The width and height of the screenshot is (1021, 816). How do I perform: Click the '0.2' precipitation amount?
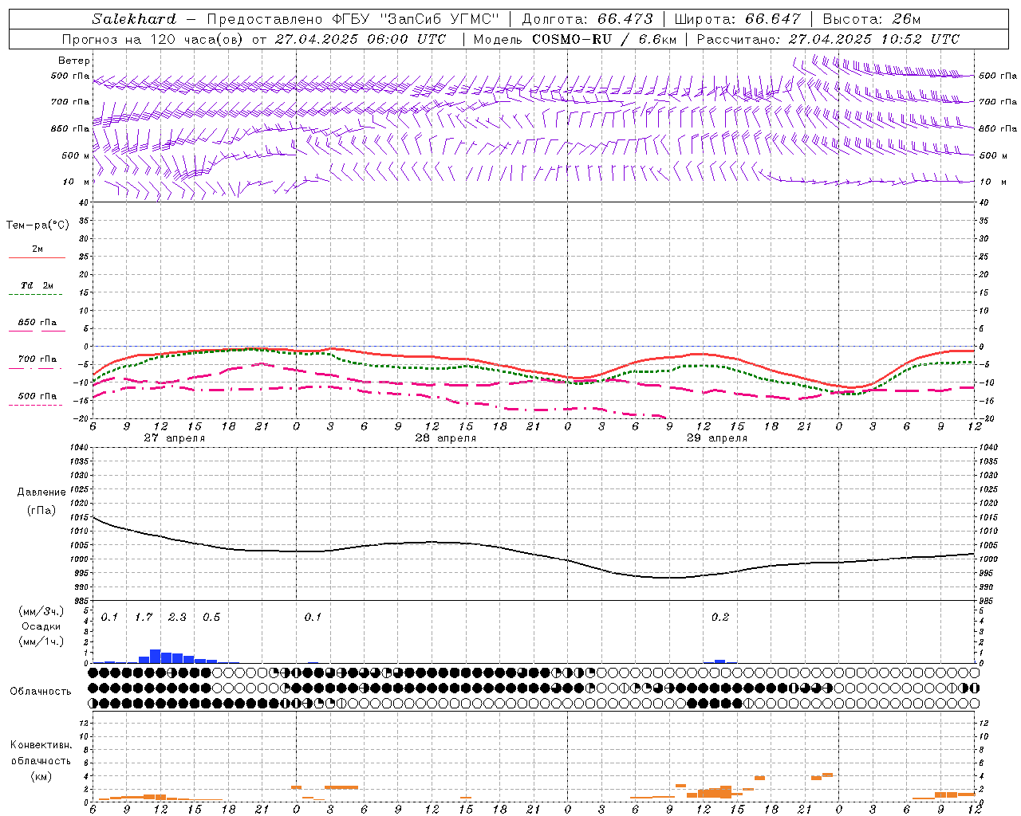coord(720,618)
